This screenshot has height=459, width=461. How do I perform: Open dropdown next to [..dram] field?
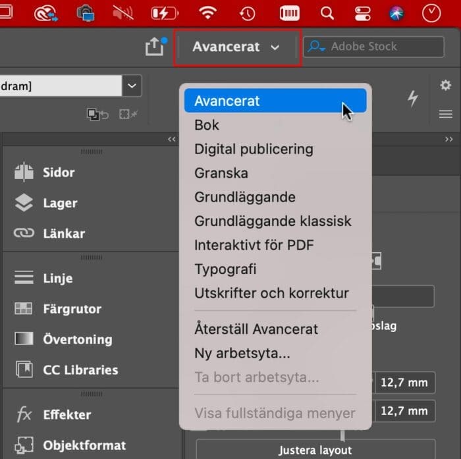tap(132, 86)
